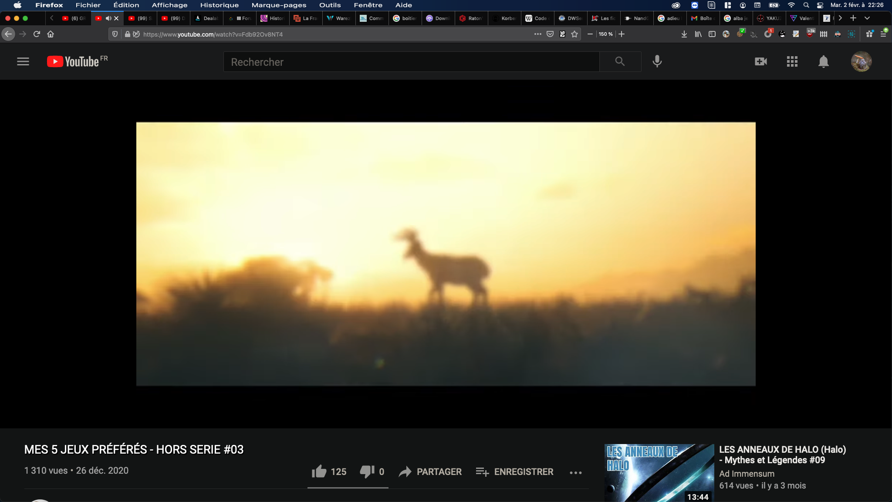Open the notifications bell
This screenshot has width=892, height=502.
point(823,61)
